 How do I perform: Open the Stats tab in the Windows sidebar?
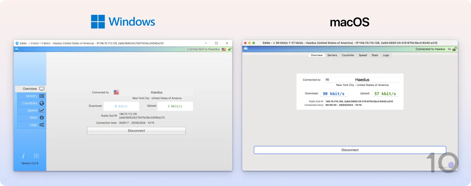pyautogui.click(x=32, y=118)
